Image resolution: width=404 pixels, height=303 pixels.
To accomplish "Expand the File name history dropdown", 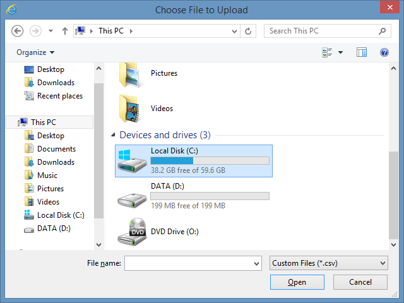I will point(256,263).
